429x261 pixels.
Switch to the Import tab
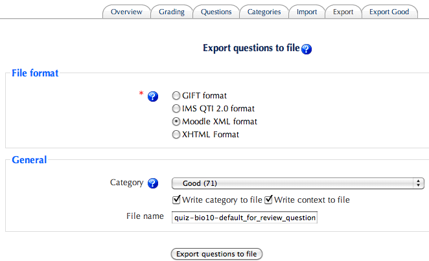tap(307, 12)
